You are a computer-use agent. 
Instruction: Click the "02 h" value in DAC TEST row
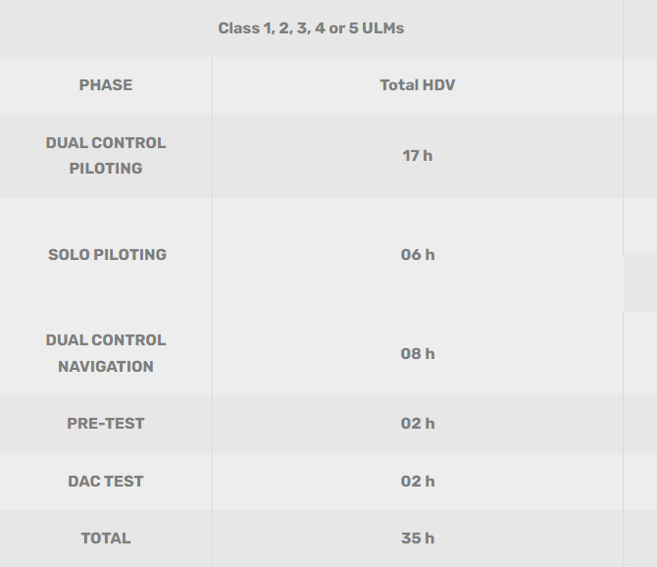417,482
